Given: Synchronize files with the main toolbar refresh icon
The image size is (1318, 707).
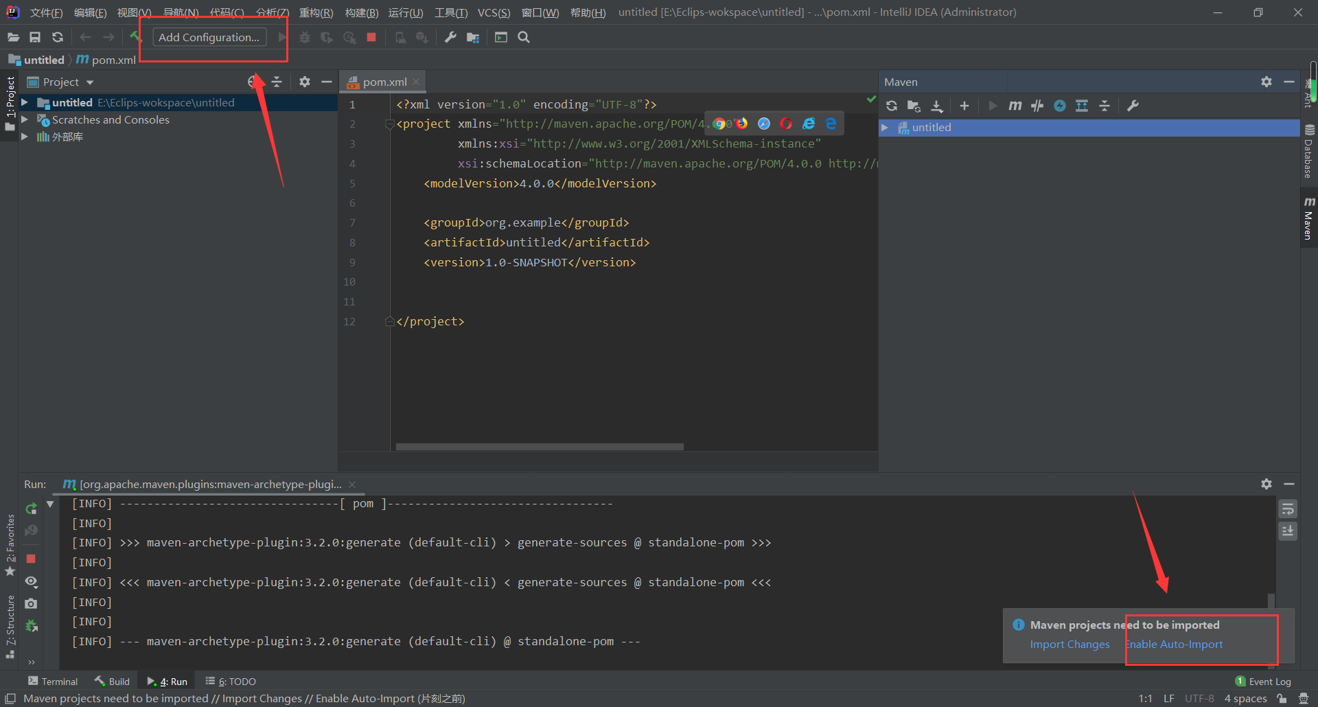Looking at the screenshot, I should 58,37.
